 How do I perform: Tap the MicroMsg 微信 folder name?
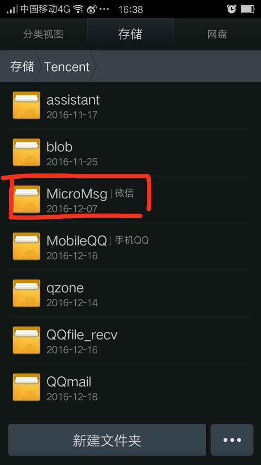tap(90, 194)
